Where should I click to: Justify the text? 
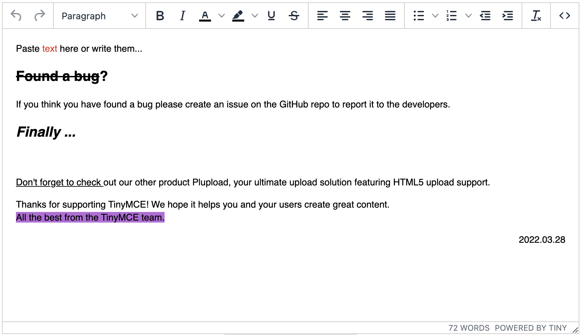pyautogui.click(x=390, y=16)
